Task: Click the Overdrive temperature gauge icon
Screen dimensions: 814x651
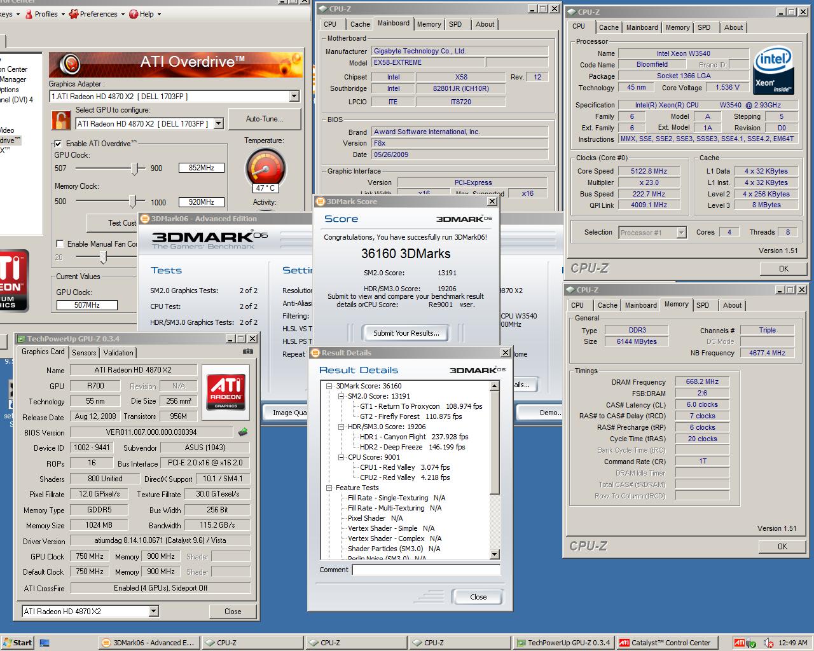Action: tap(265, 169)
